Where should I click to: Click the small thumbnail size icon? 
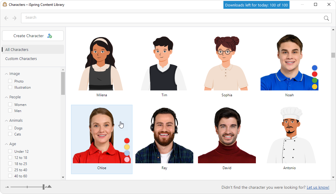click(x=7, y=187)
